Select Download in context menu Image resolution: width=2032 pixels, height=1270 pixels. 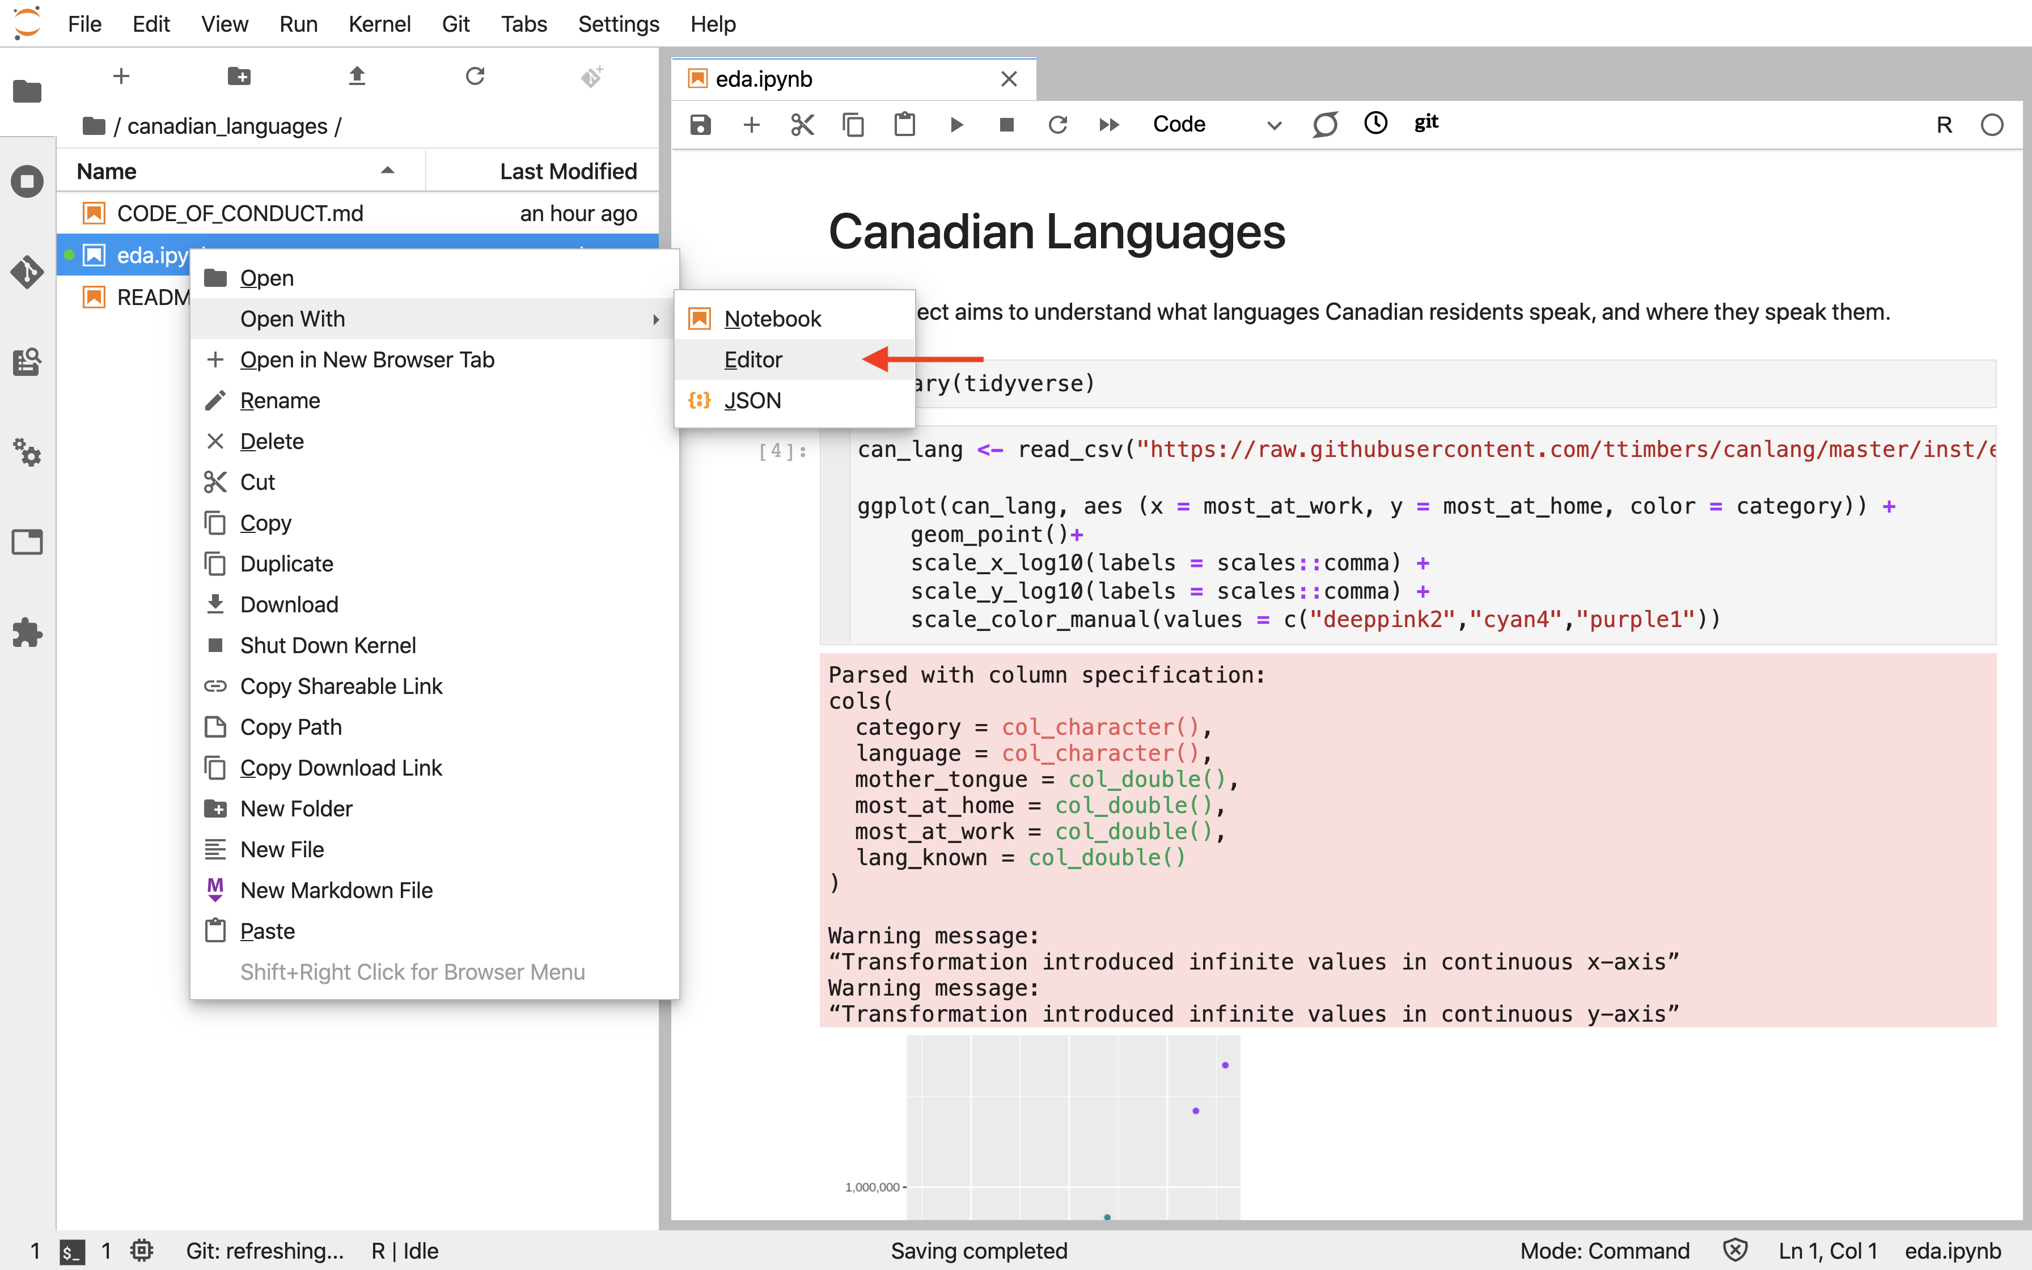click(x=434, y=605)
